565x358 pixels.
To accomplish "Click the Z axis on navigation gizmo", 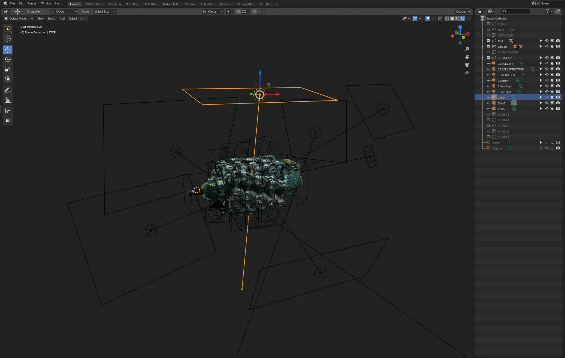I will pyautogui.click(x=460, y=27).
